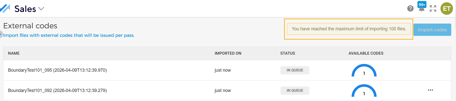This screenshot has width=456, height=101.
Task: Click available codes gauge for BoundaryTest101_095
Action: pyautogui.click(x=364, y=71)
